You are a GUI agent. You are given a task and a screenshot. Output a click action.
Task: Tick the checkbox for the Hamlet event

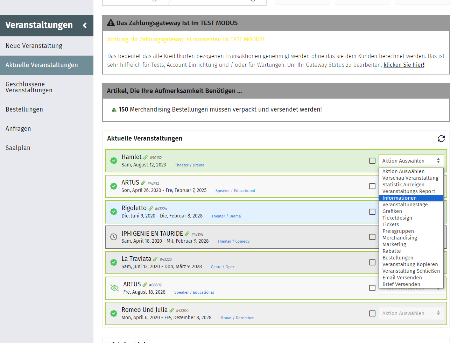pos(372,161)
